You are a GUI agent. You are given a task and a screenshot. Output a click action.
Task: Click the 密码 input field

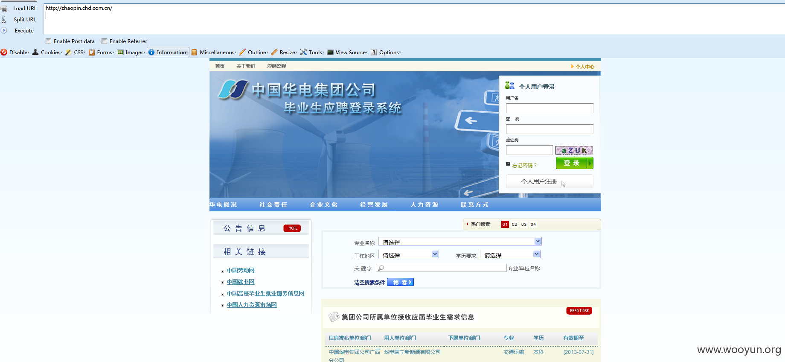(549, 129)
